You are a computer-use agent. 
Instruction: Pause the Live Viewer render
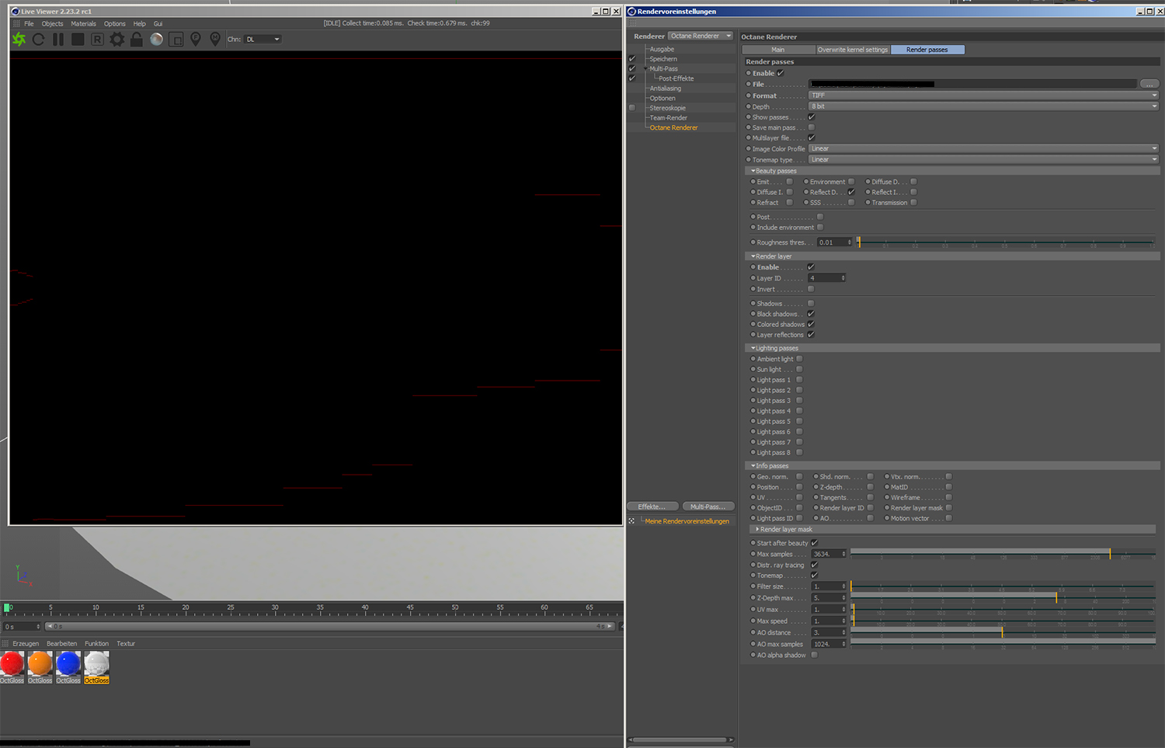pos(58,39)
